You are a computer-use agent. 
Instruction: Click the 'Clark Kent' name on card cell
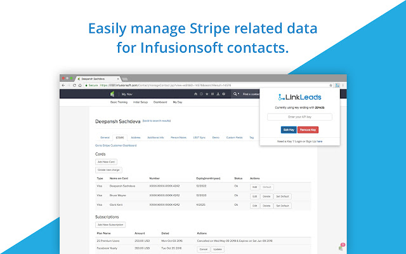pos(116,204)
